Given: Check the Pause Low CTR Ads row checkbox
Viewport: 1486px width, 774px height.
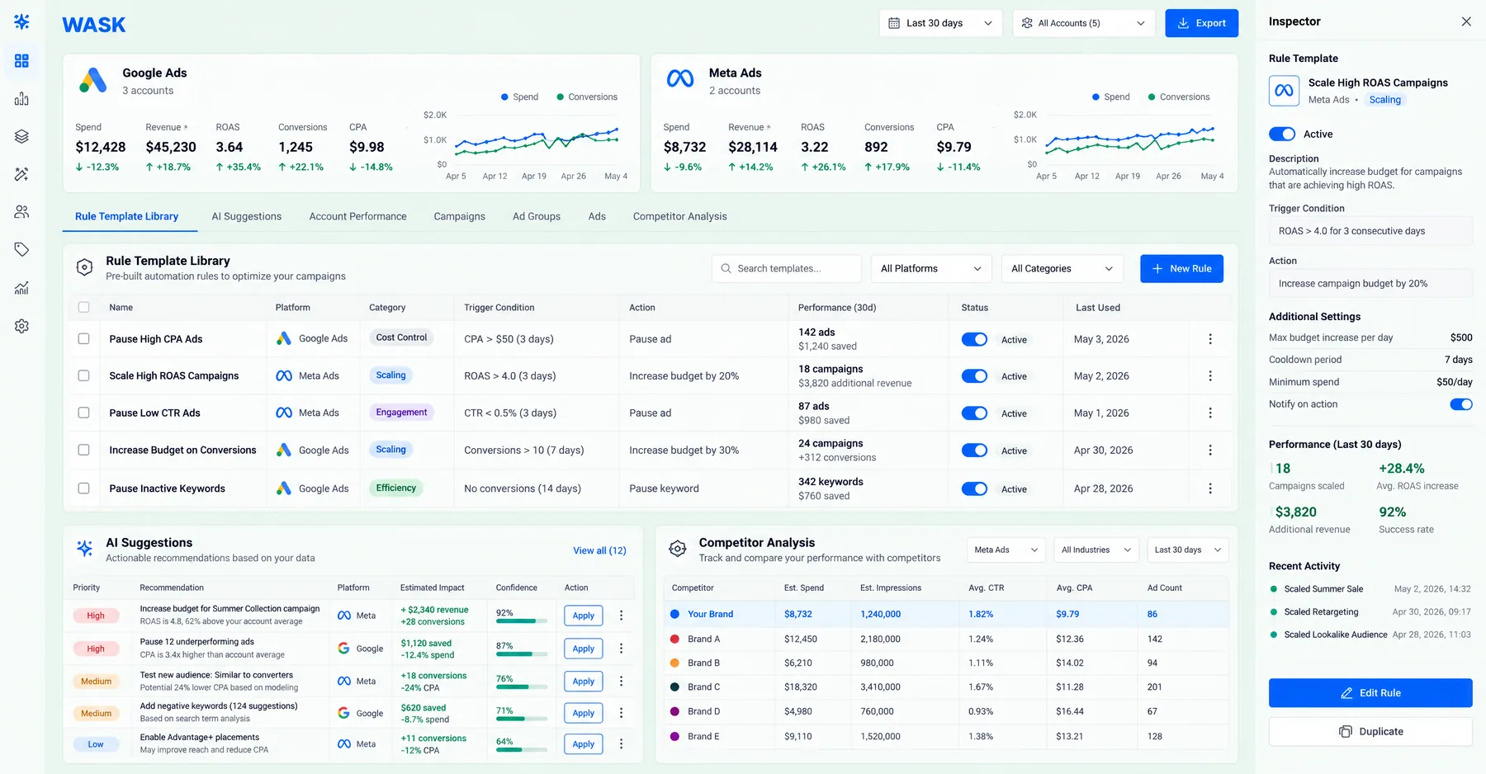Looking at the screenshot, I should [83, 413].
